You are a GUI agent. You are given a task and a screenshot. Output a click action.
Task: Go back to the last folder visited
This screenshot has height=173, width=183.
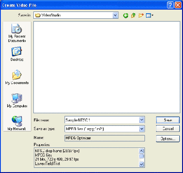click(126, 16)
